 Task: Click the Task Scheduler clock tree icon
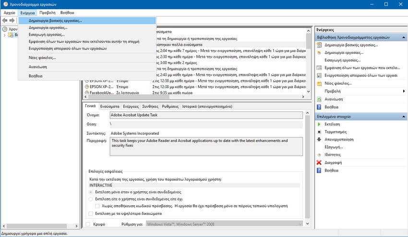coord(5,29)
